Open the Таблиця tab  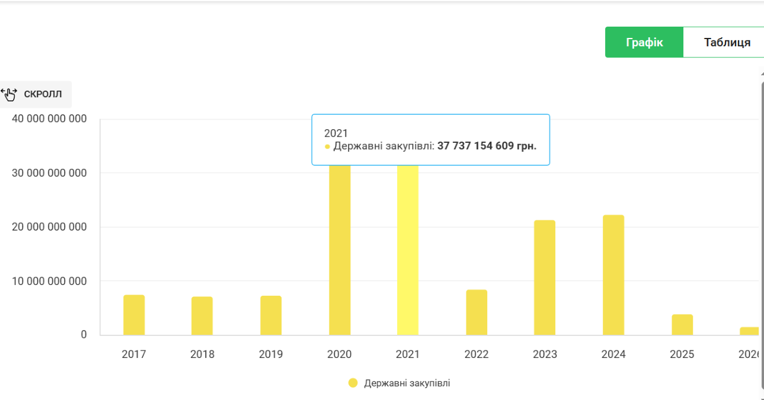[727, 43]
